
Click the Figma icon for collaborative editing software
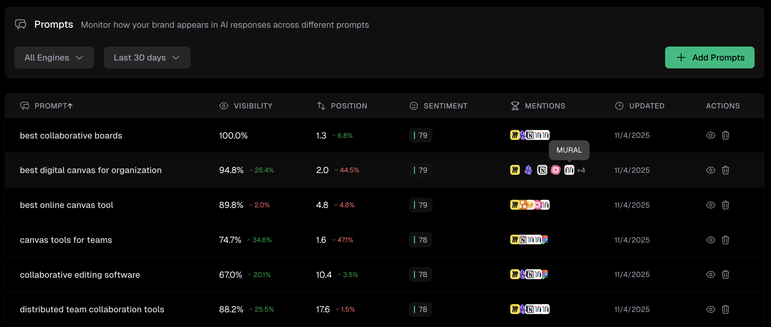(x=545, y=274)
